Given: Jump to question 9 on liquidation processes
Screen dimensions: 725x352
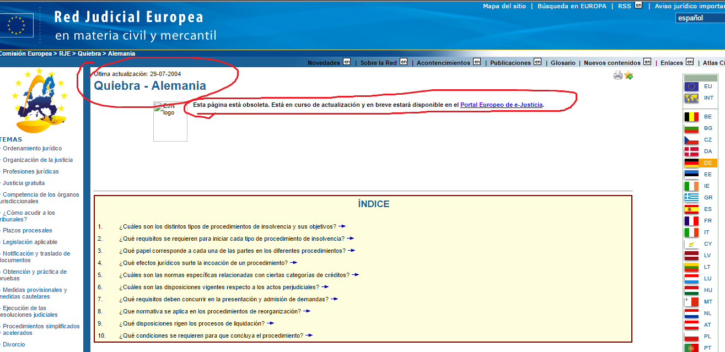Looking at the screenshot, I should click(192, 323).
